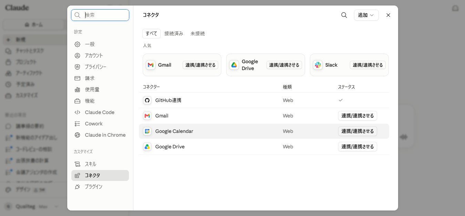Click the Gmail logo in popular card
This screenshot has height=216, width=465.
click(151, 65)
